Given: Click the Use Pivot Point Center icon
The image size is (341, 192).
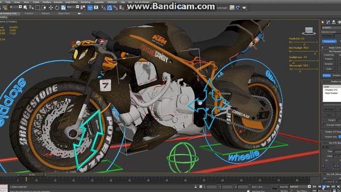Looking at the screenshot, I should [x=83, y=8].
